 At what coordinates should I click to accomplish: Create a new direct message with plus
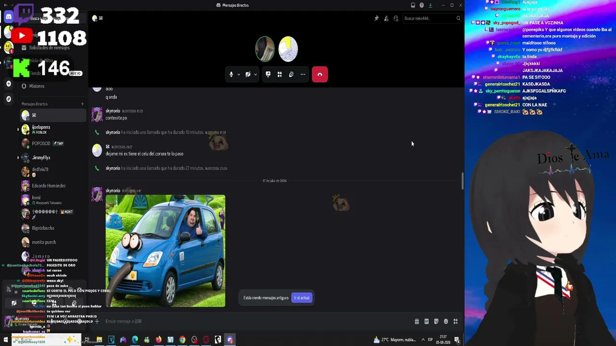pos(82,104)
